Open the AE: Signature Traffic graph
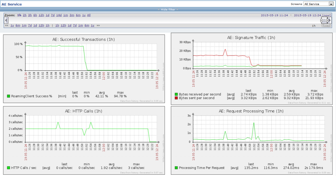This screenshot has width=336, height=176. coord(252,69)
